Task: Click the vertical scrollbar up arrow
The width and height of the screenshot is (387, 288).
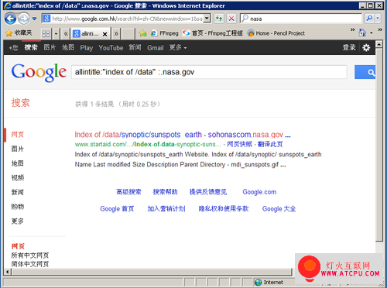Action: 378,44
